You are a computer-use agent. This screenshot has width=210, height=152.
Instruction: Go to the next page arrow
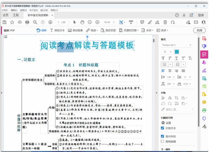coord(50,22)
